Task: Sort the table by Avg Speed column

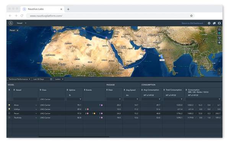Action: pos(124,90)
